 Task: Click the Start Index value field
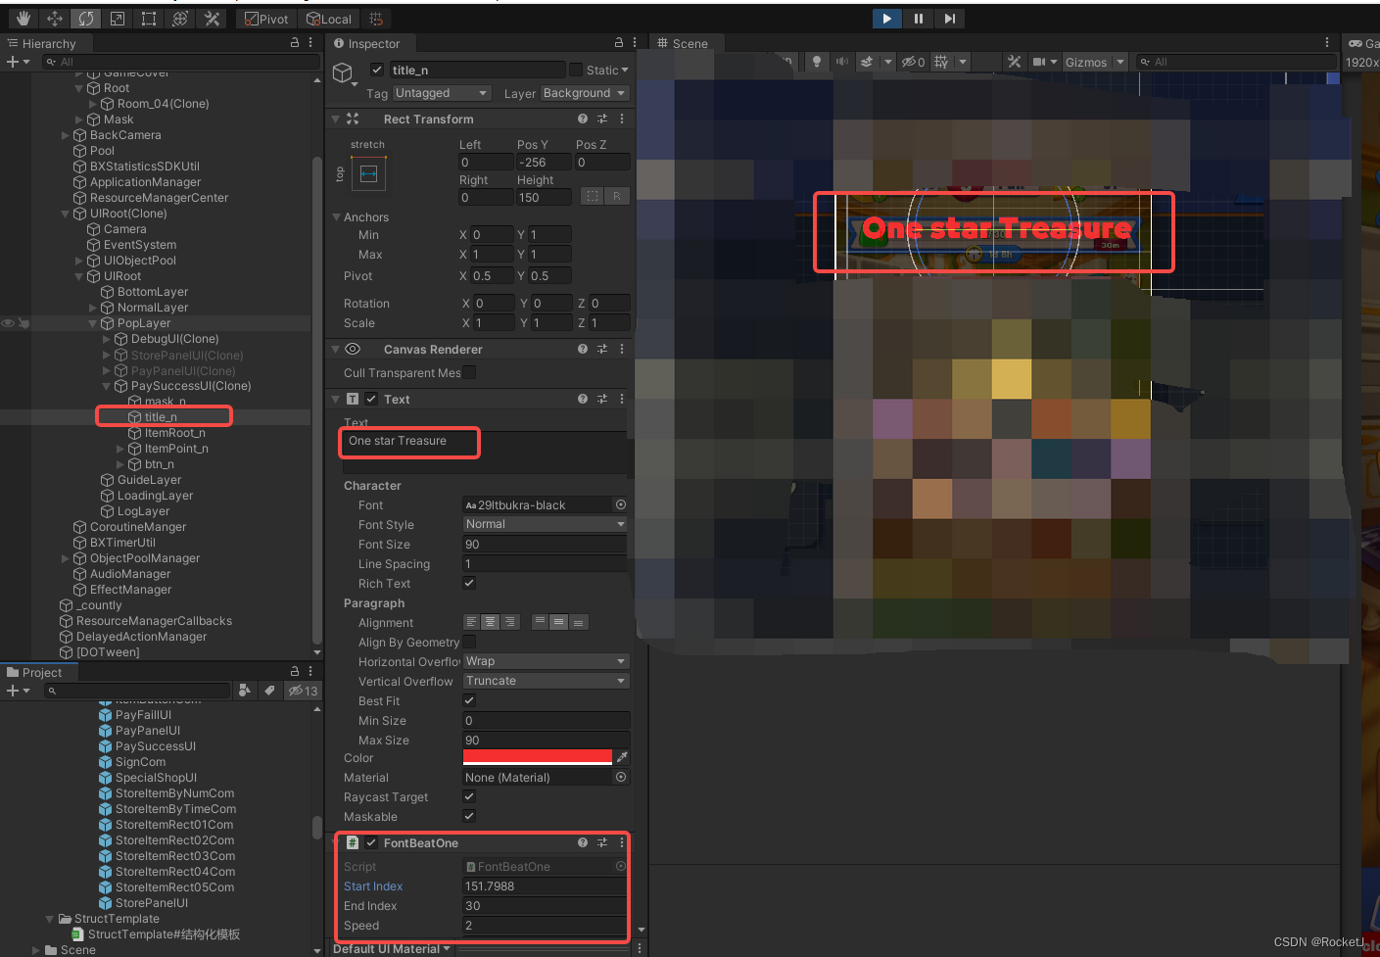[x=545, y=885]
